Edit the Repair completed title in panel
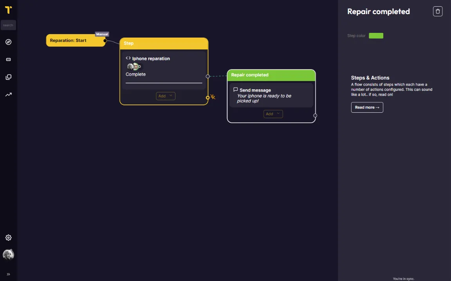The image size is (451, 281). (379, 11)
